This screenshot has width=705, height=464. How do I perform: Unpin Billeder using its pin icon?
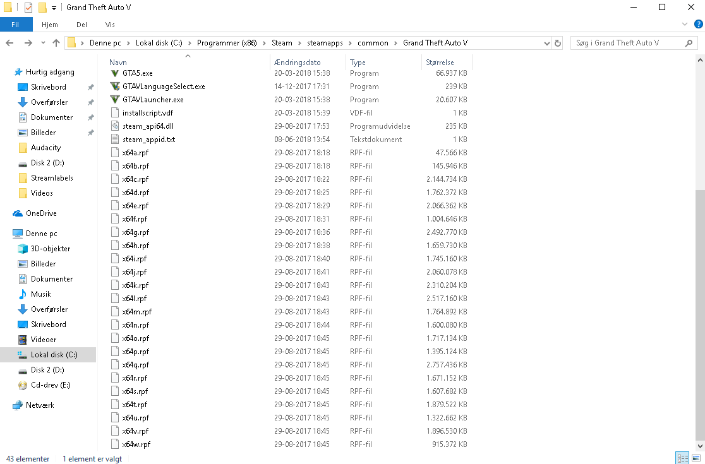90,133
